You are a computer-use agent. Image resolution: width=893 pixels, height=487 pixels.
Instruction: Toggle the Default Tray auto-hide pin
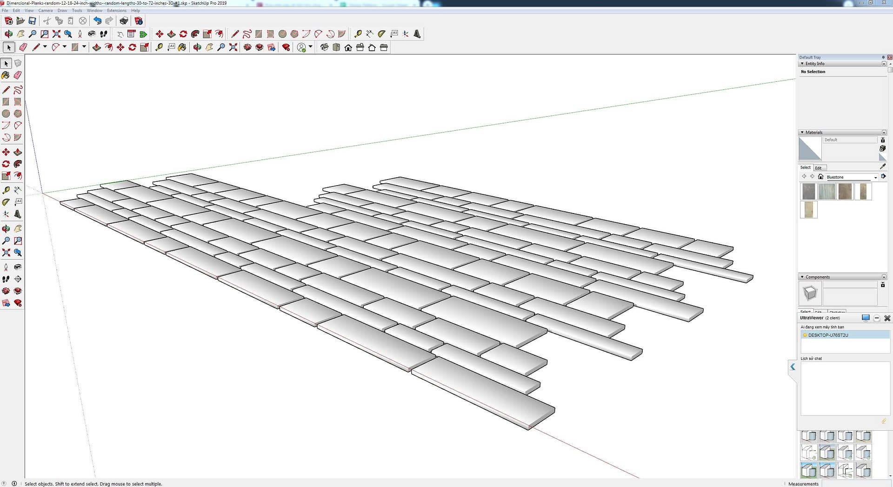click(883, 57)
